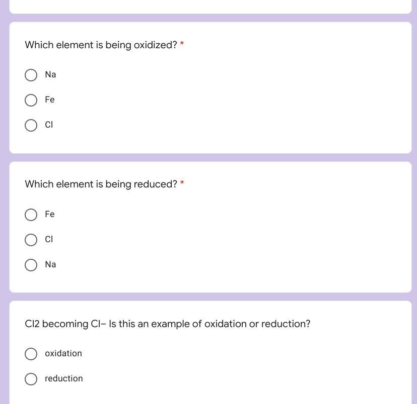The width and height of the screenshot is (417, 404).
Task: Click the Na label text in oxidized question
Action: [x=50, y=75]
